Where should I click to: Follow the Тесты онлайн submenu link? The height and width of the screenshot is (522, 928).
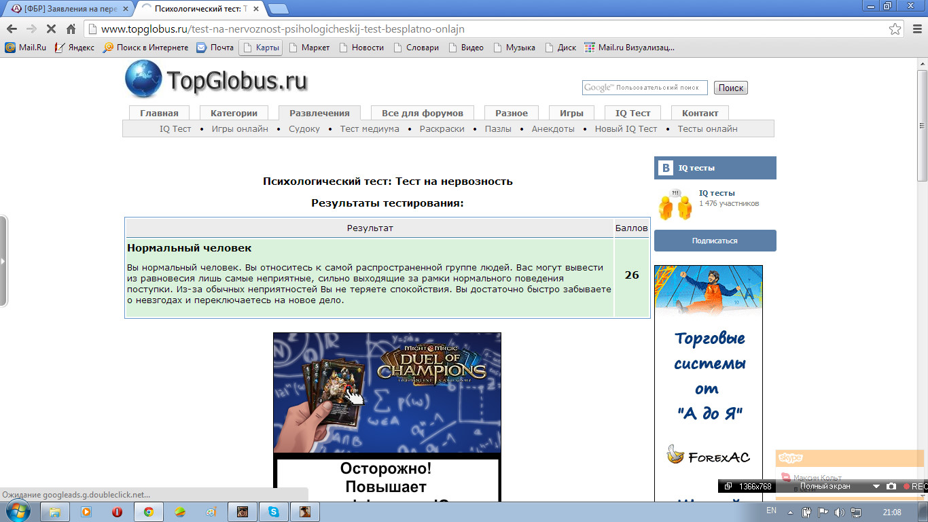pyautogui.click(x=707, y=128)
